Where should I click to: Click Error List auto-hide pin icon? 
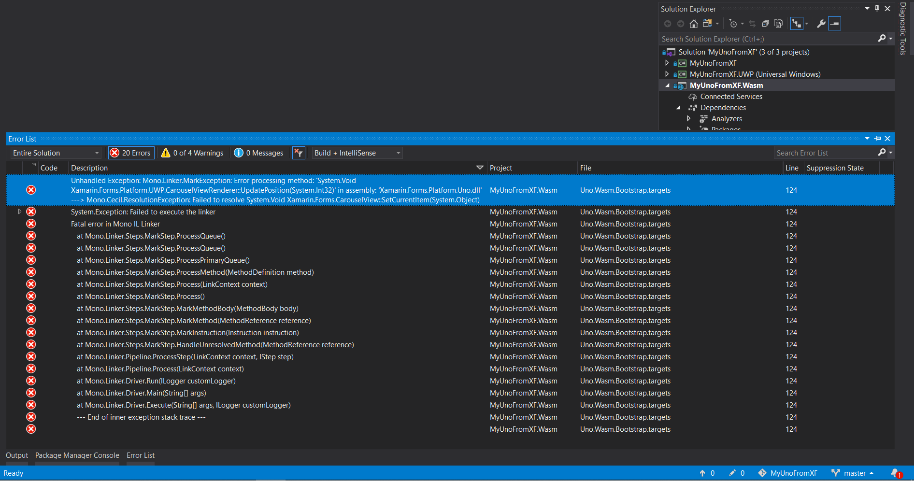(x=877, y=139)
